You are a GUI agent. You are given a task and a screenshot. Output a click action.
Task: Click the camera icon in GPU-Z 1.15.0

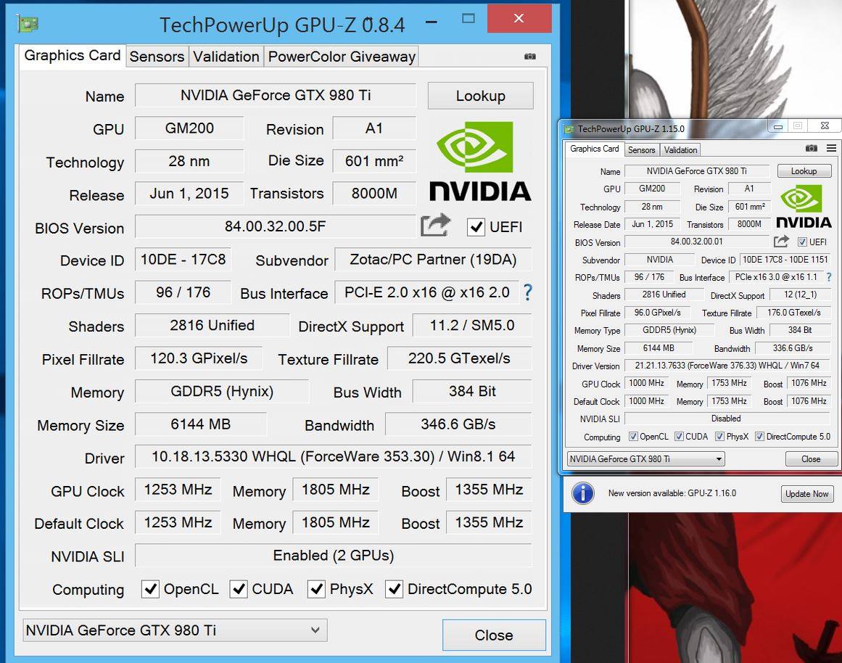(x=812, y=148)
